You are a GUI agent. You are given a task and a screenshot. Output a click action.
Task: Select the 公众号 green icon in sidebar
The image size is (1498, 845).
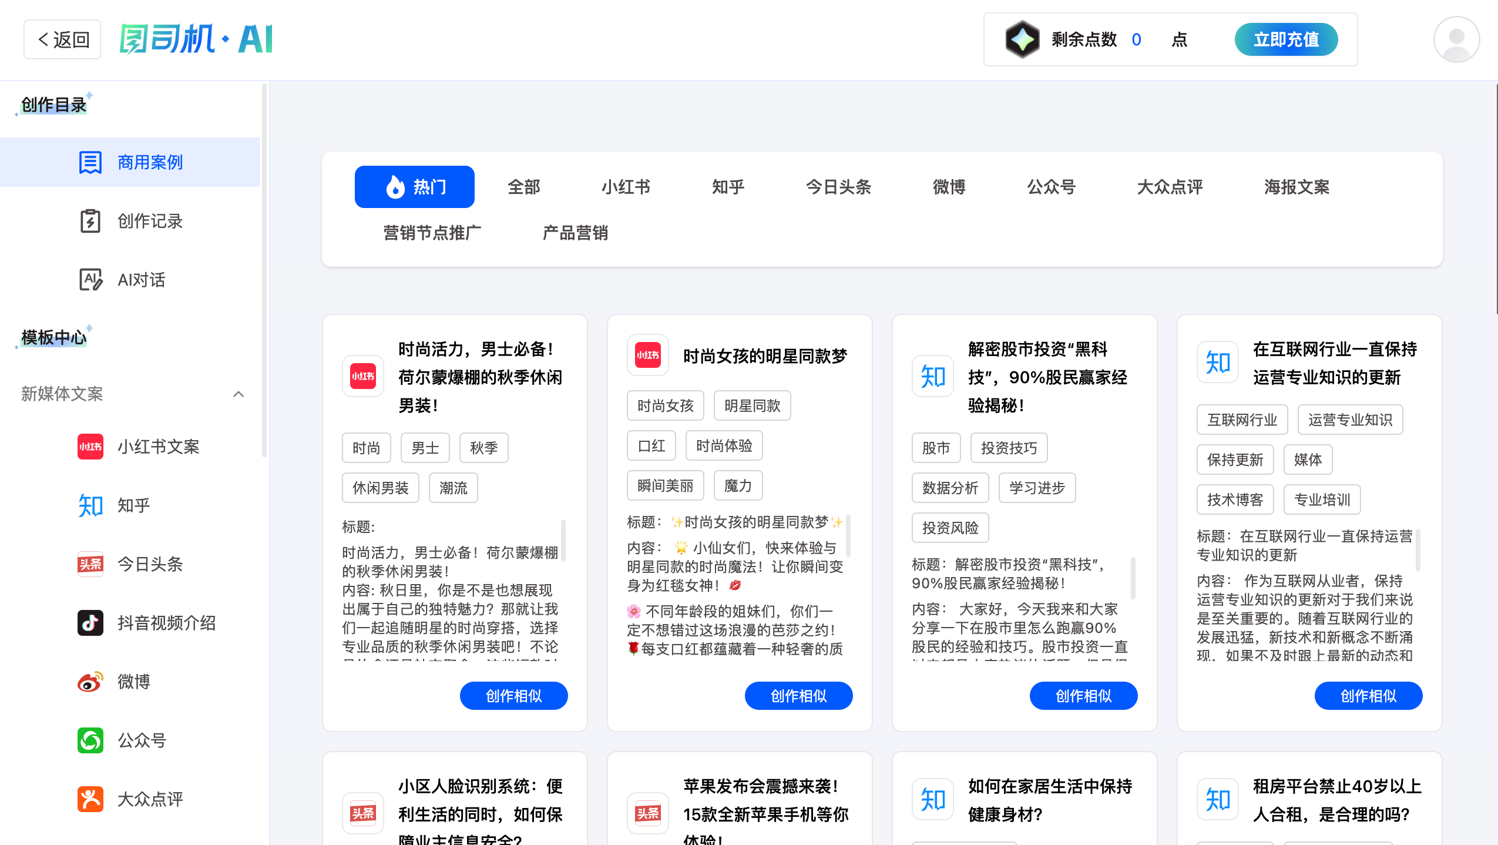coord(90,740)
